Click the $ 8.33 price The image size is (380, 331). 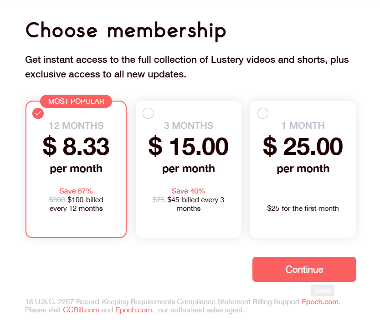coord(76,146)
